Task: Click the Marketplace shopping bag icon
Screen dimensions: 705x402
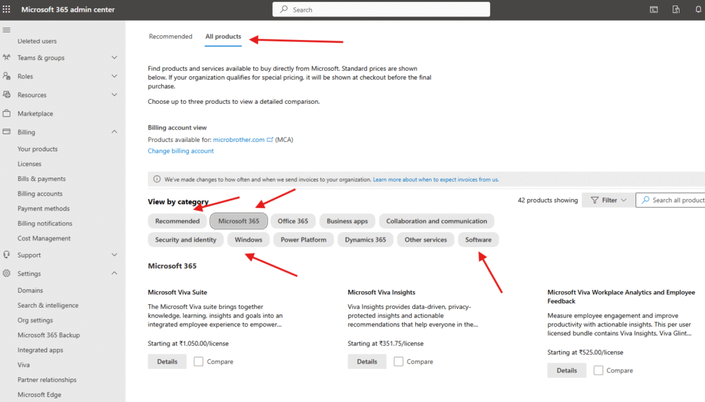Action: (7, 114)
